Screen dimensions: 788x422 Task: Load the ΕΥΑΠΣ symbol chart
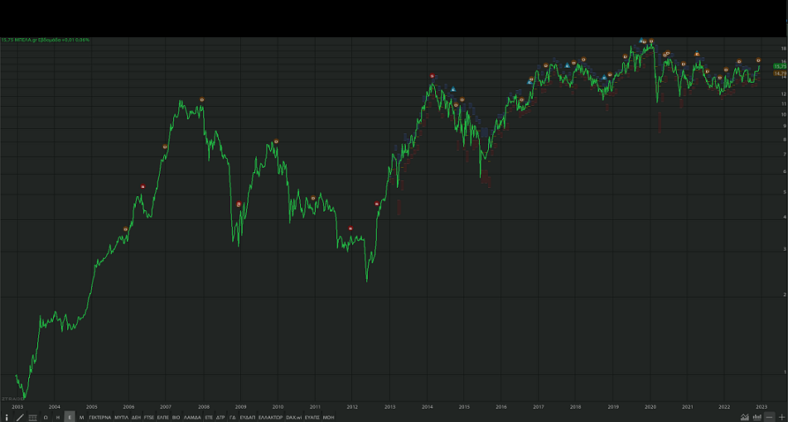pos(312,418)
